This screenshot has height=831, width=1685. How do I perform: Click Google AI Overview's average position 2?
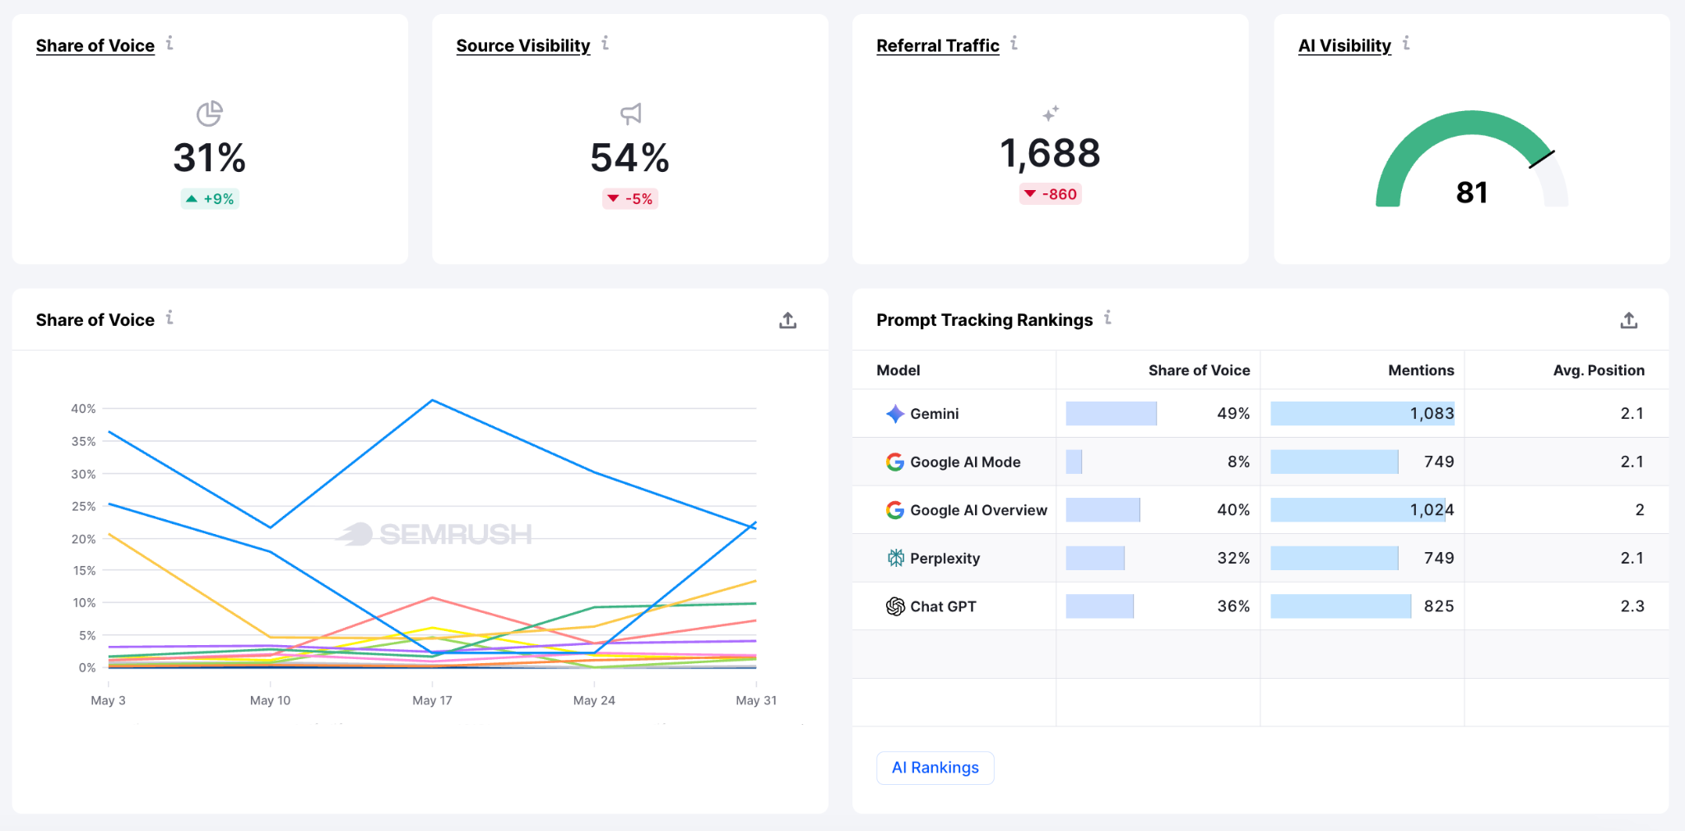click(1640, 510)
